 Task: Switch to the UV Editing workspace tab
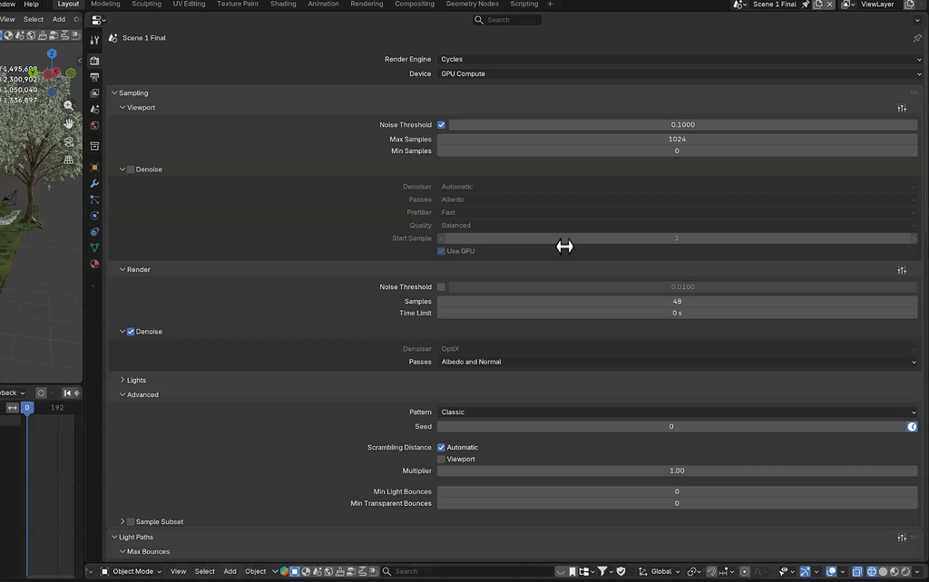pyautogui.click(x=189, y=5)
